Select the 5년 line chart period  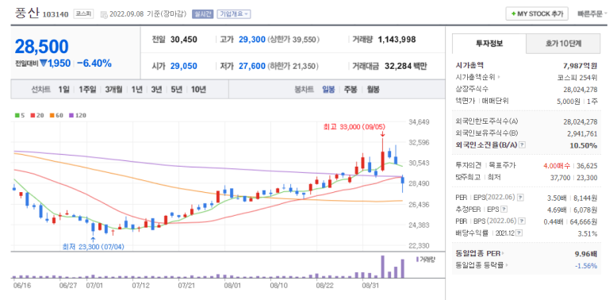176,90
